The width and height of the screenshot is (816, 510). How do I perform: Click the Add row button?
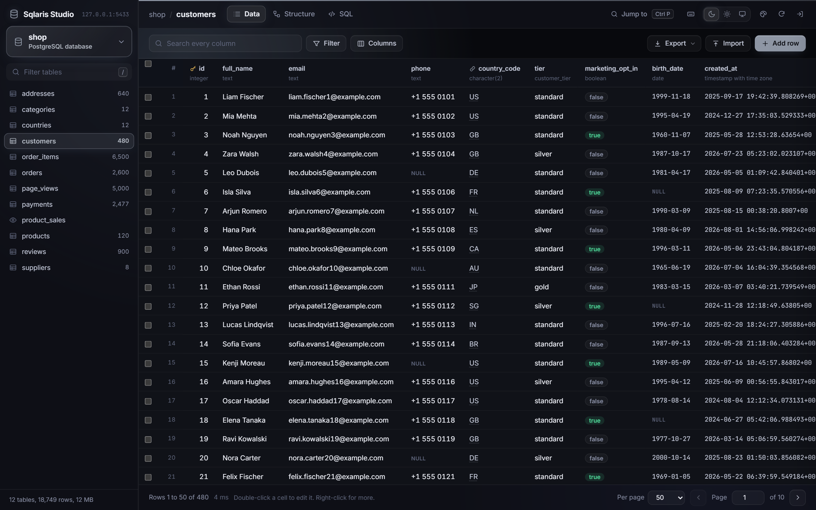tap(780, 43)
